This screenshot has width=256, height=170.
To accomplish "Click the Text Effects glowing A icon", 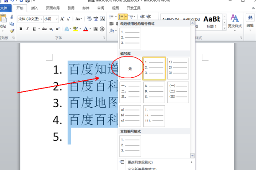I will coord(67,29).
